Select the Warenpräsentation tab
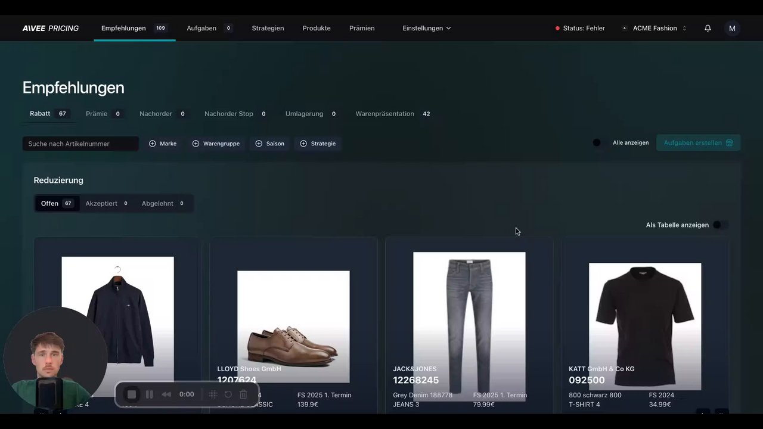Image resolution: width=763 pixels, height=429 pixels. tap(393, 114)
